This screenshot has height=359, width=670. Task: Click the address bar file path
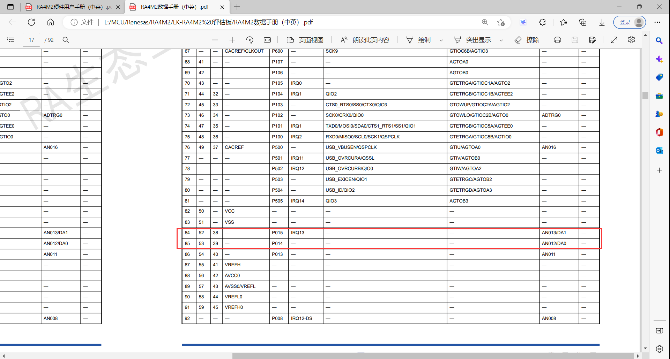208,22
